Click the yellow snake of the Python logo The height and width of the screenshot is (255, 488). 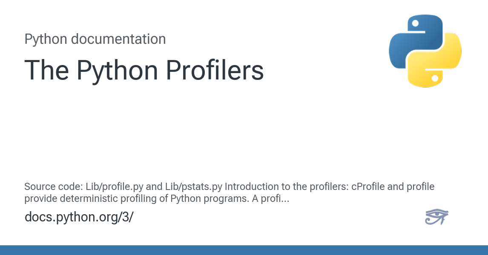point(441,64)
